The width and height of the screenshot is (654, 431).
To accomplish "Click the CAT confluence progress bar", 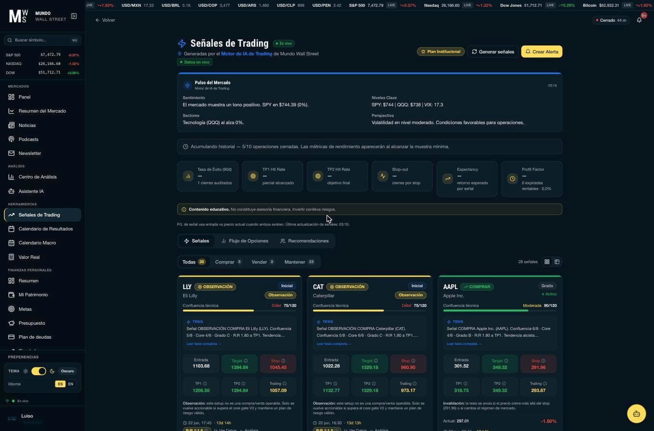I will (x=370, y=311).
